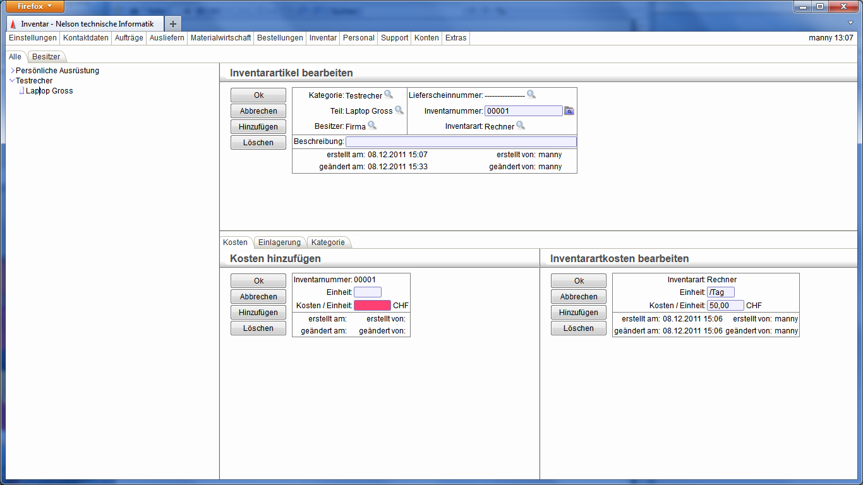Click into the Beschreibung text field

461,141
